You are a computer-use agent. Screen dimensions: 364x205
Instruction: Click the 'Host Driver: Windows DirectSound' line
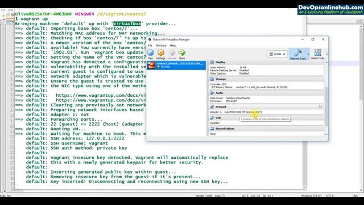[230, 98]
